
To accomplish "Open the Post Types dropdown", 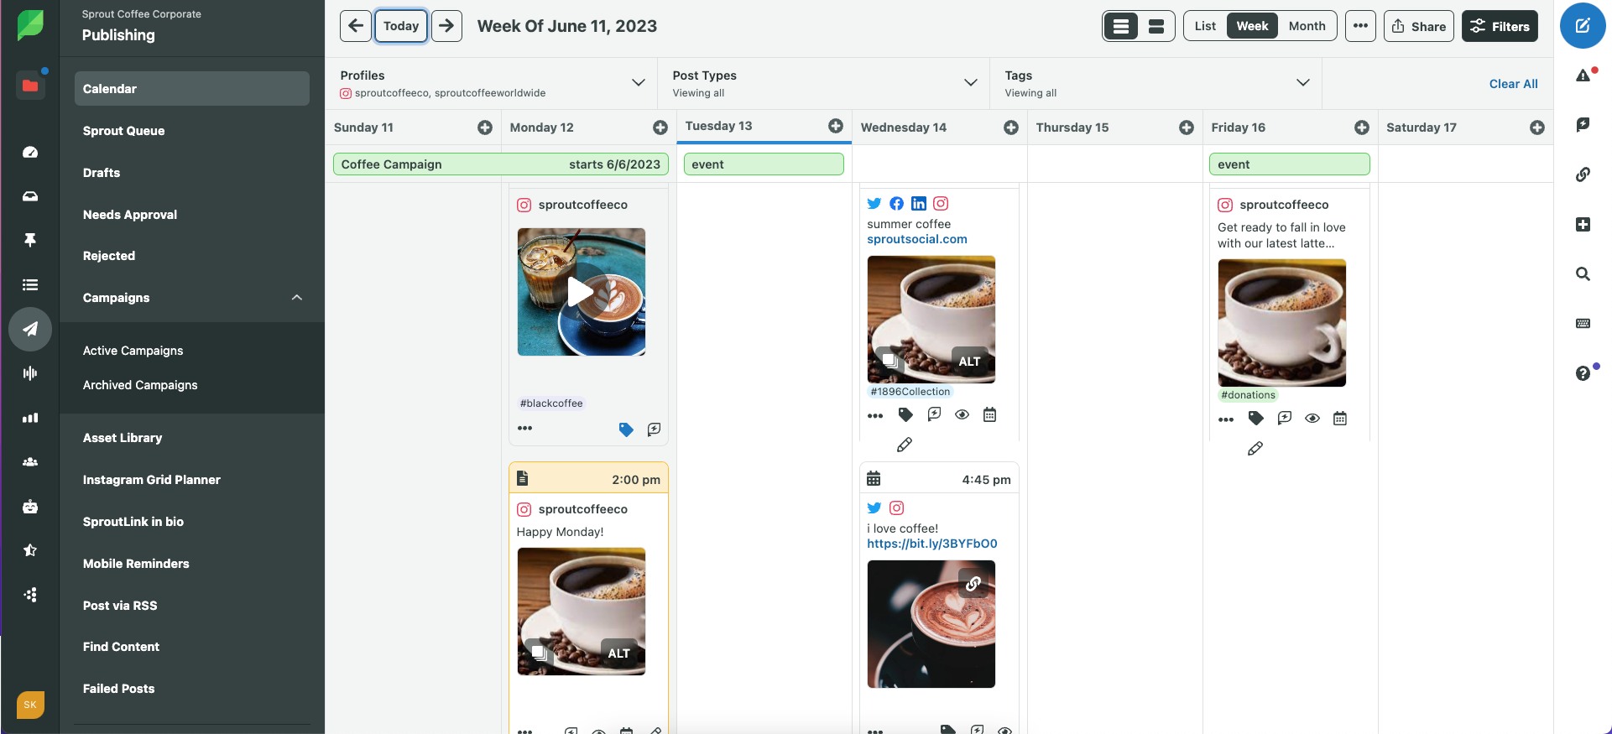I will point(970,82).
